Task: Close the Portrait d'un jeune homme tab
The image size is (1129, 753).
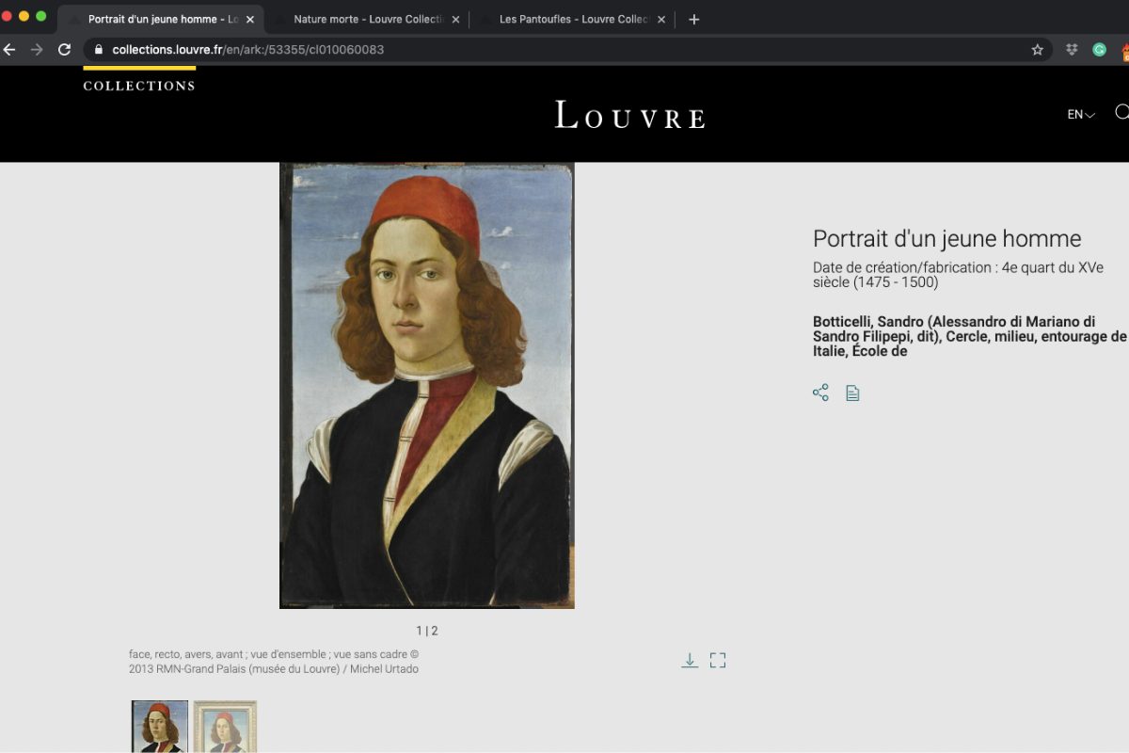Action: [250, 20]
